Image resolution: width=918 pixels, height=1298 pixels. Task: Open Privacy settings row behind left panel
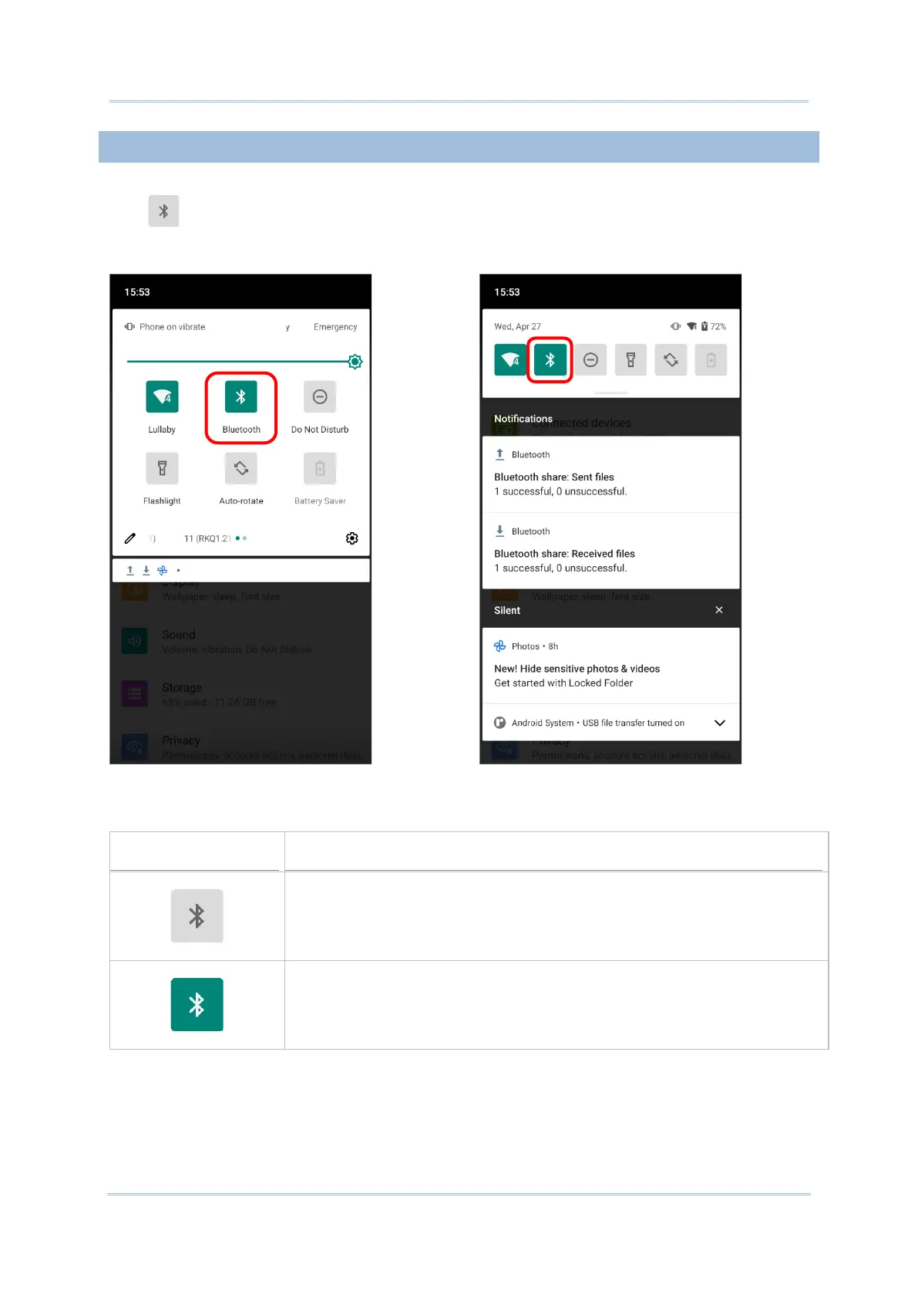[240, 747]
